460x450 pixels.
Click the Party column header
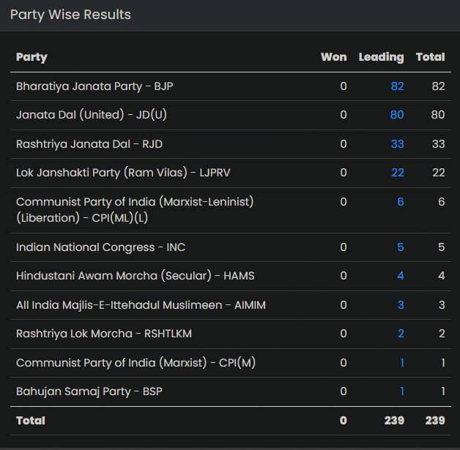(x=31, y=57)
